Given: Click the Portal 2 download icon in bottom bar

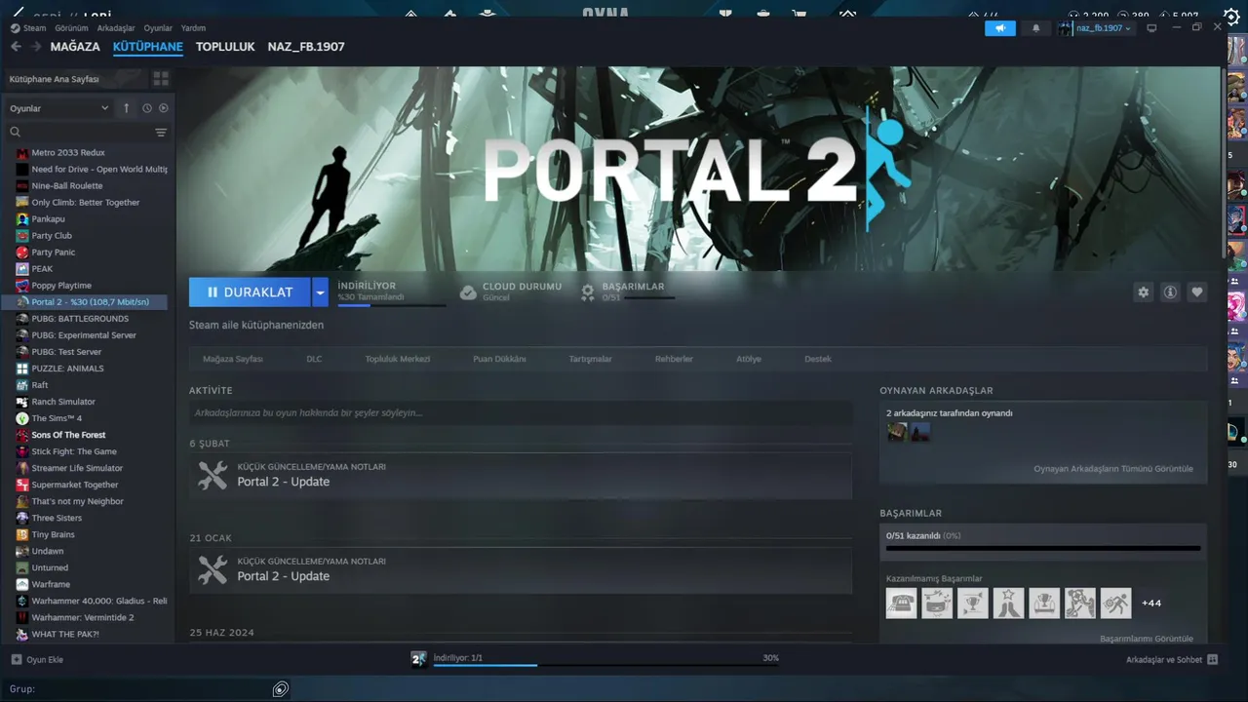Looking at the screenshot, I should coord(418,659).
